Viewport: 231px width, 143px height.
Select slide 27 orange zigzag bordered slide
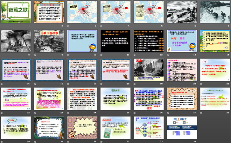pyautogui.click(x=182, y=99)
